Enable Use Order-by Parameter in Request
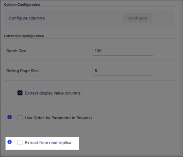 click(x=20, y=118)
